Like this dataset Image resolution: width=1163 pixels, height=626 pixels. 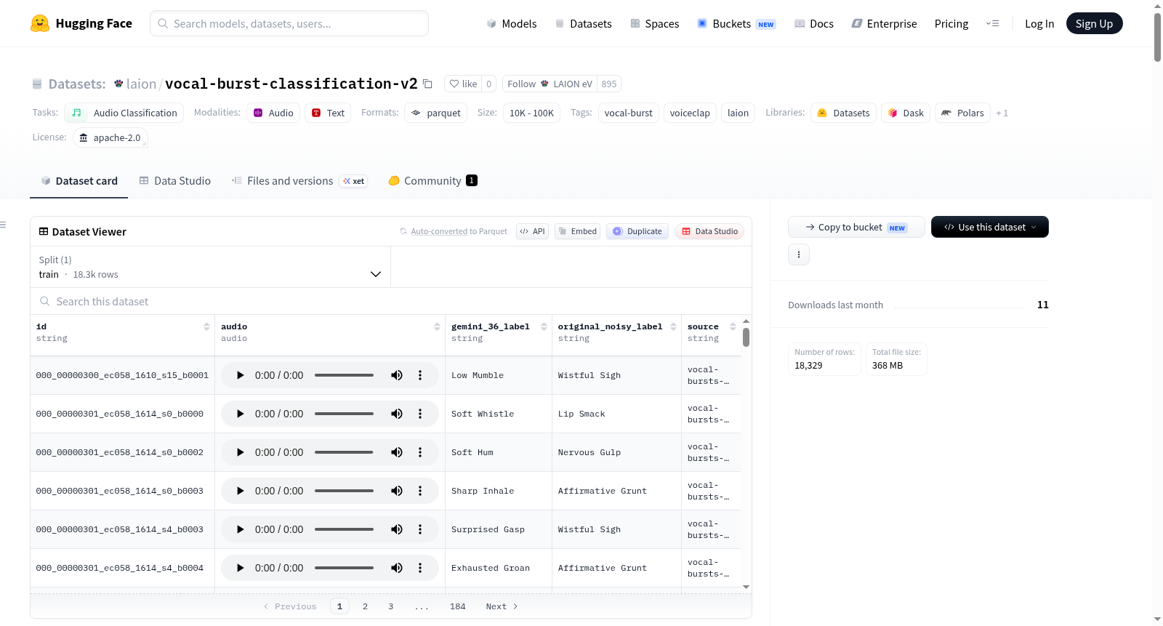[x=463, y=84]
